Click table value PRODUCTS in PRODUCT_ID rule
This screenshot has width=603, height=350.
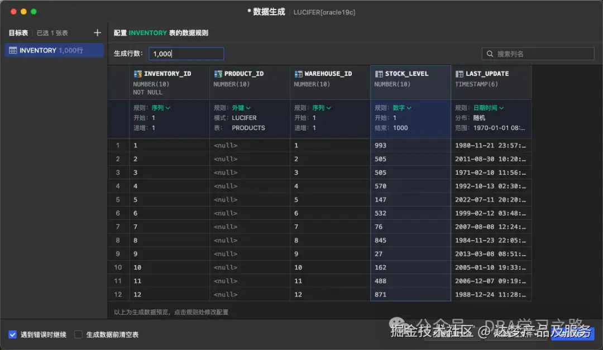point(248,128)
